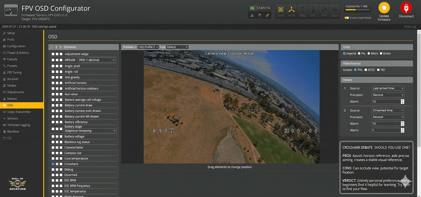Click the GPS sensor icon
The width and height of the screenshot is (421, 197).
tap(324, 11)
